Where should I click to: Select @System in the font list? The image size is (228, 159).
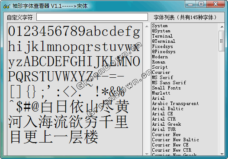tap(161, 31)
